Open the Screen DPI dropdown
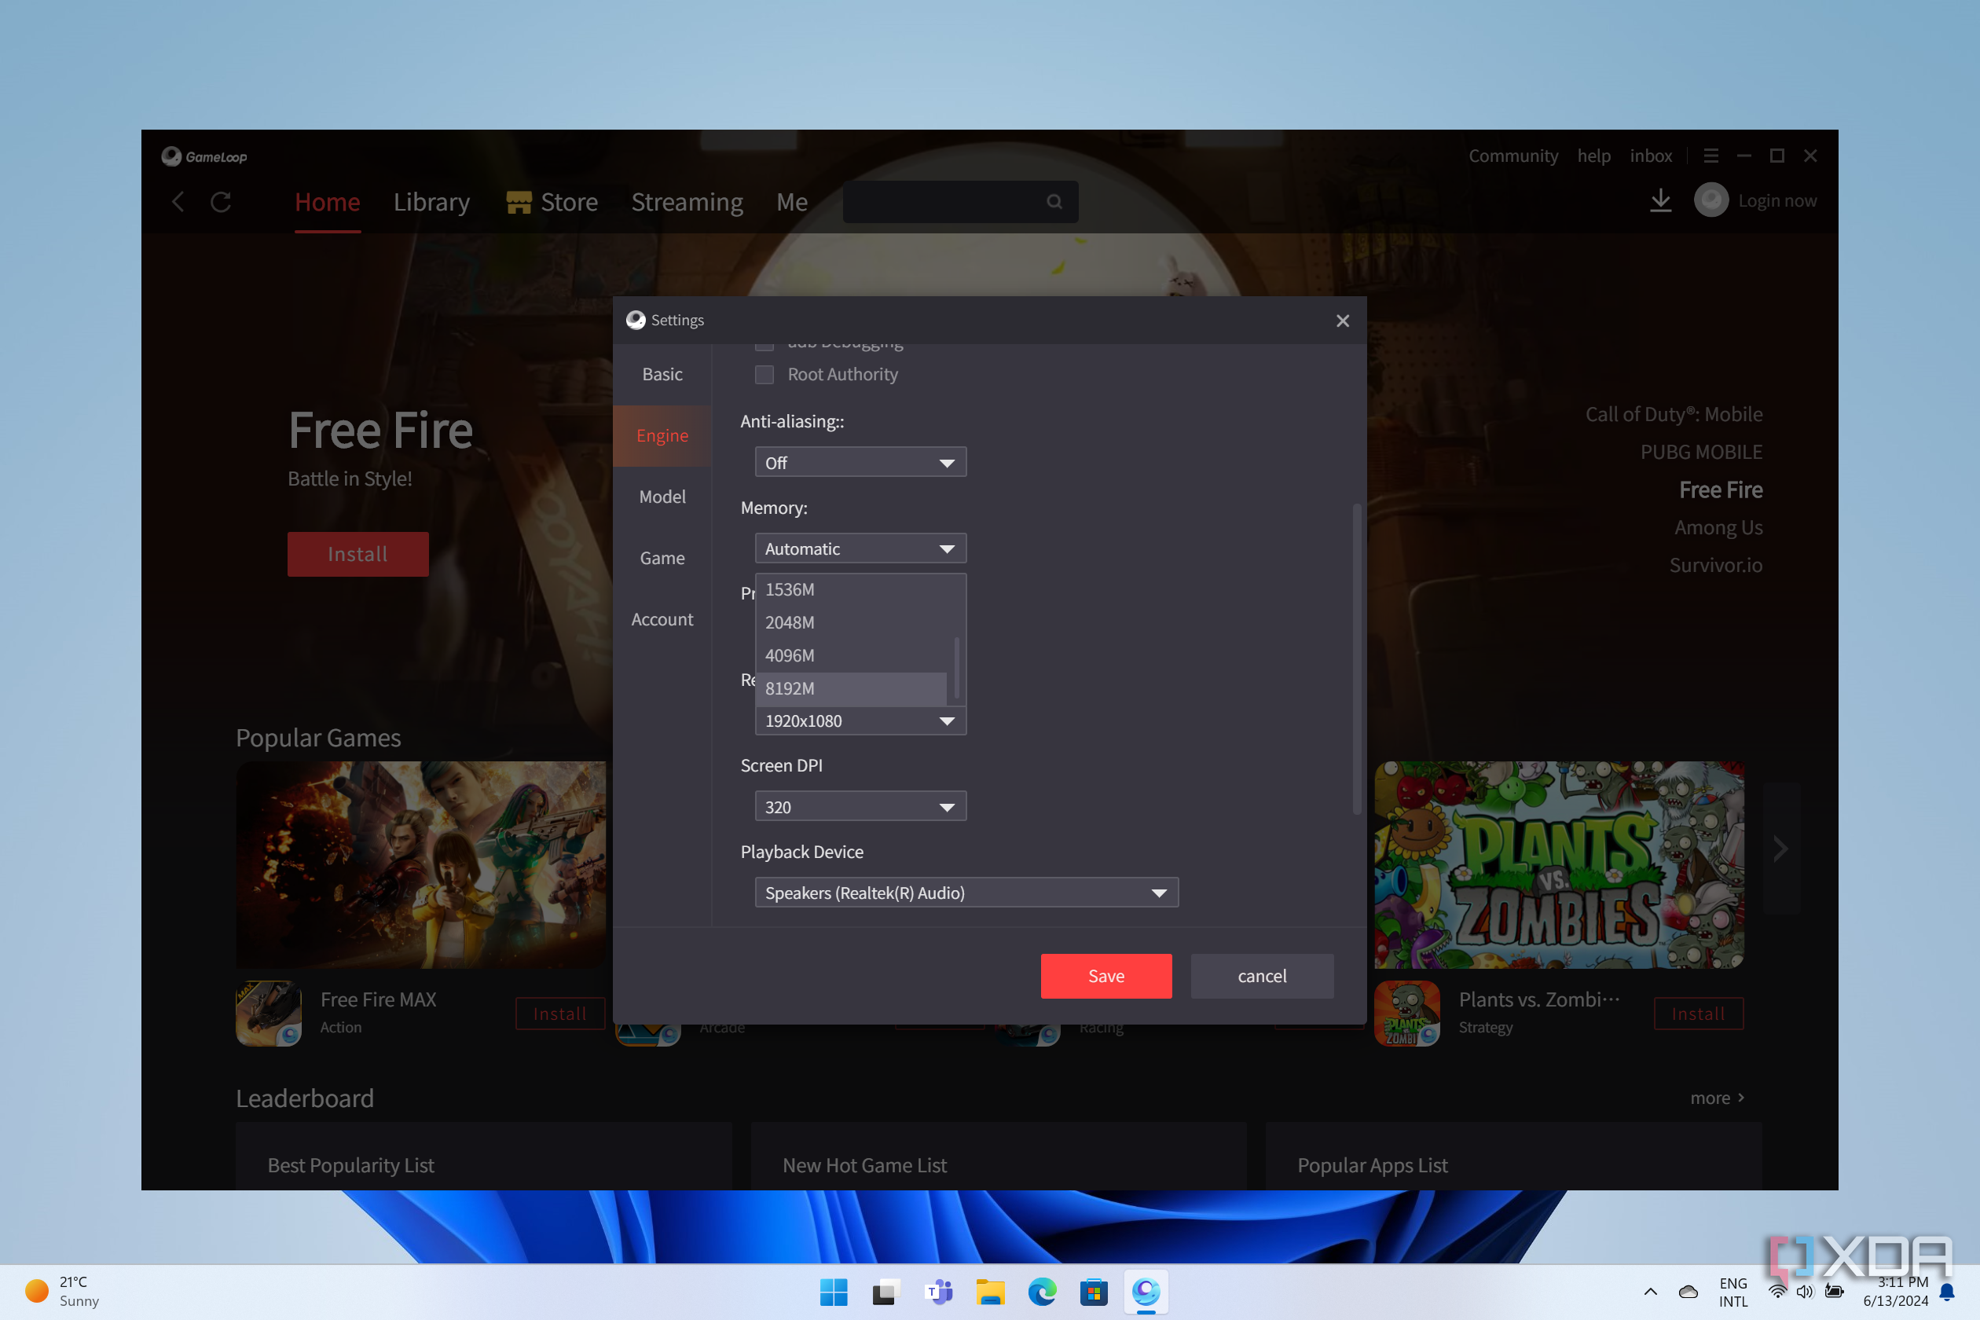 coord(860,808)
